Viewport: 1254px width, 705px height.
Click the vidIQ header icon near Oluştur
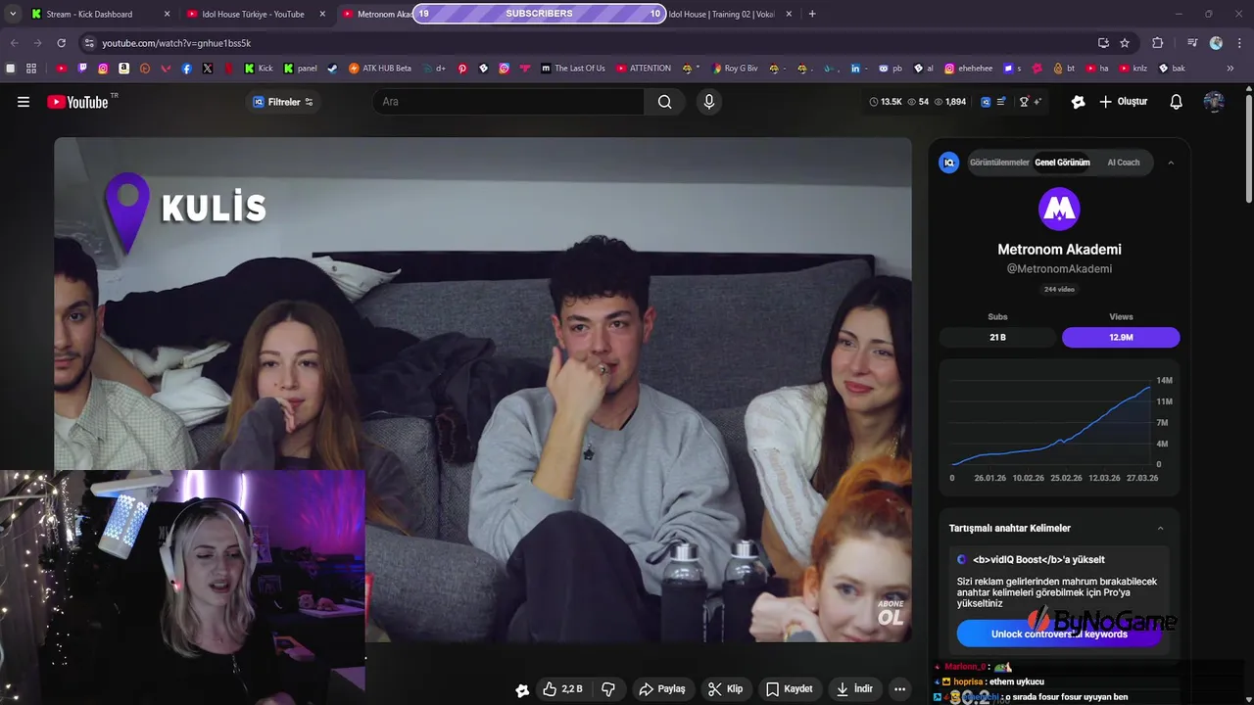point(1079,102)
